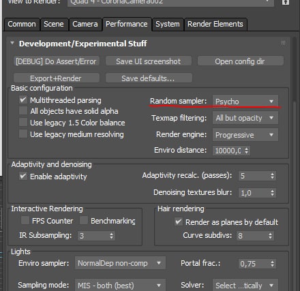The height and width of the screenshot is (291, 300).
Task: Open the Render engine dropdown
Action: [x=245, y=135]
